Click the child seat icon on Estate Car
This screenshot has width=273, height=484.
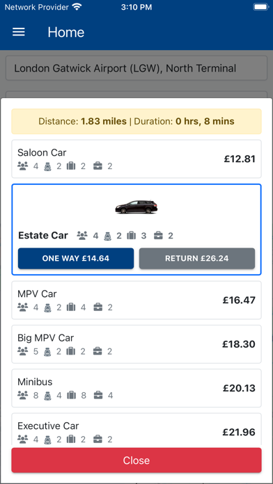coord(107,236)
